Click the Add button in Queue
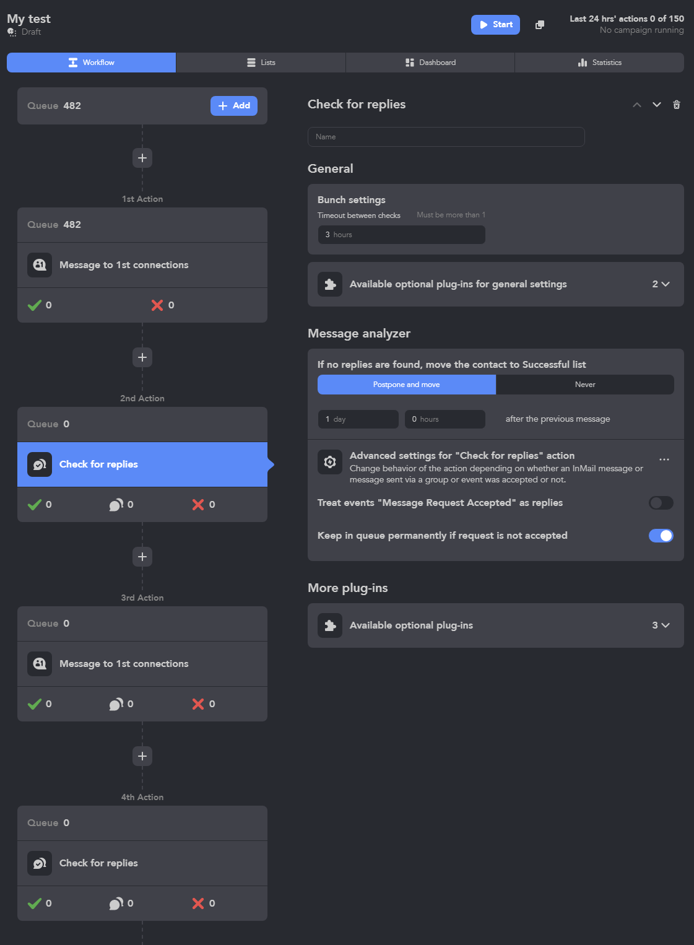The image size is (694, 945). [234, 106]
